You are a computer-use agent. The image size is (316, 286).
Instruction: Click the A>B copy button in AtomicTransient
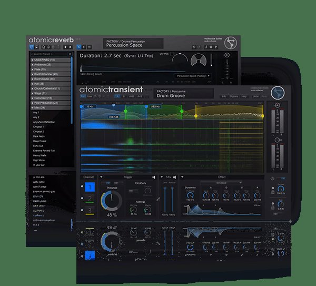point(131,96)
